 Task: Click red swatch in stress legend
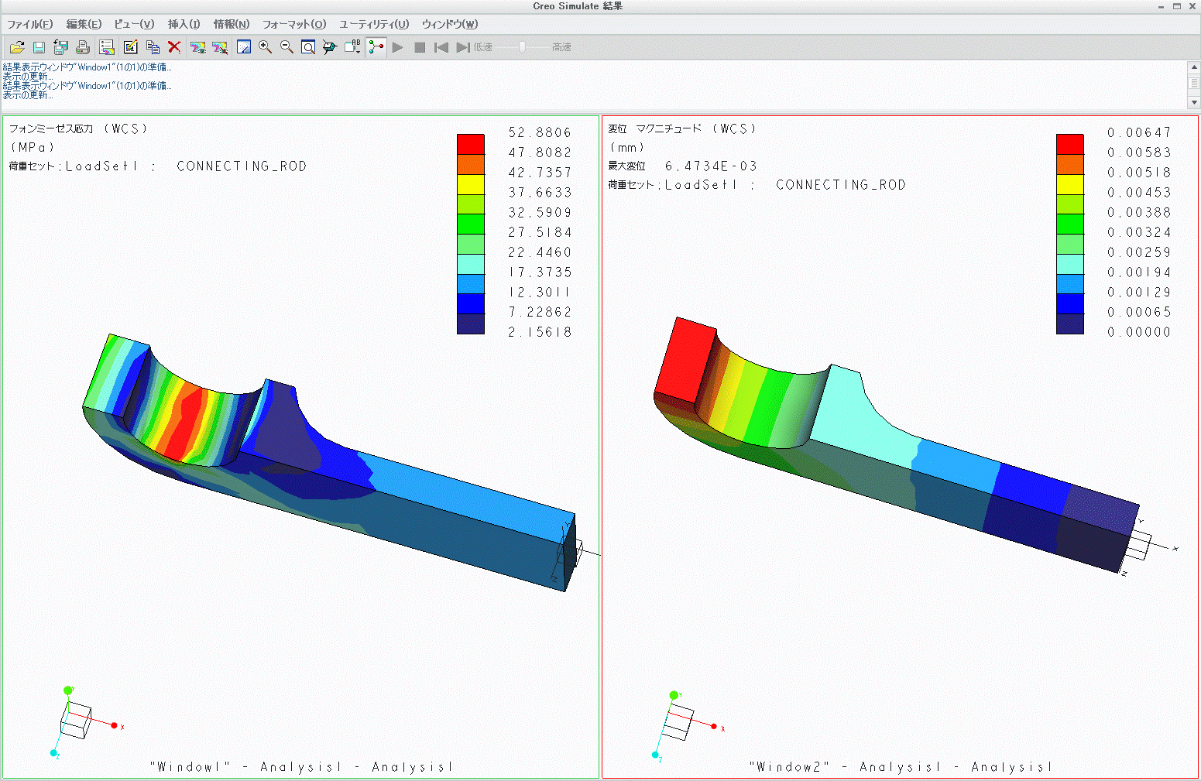(471, 145)
